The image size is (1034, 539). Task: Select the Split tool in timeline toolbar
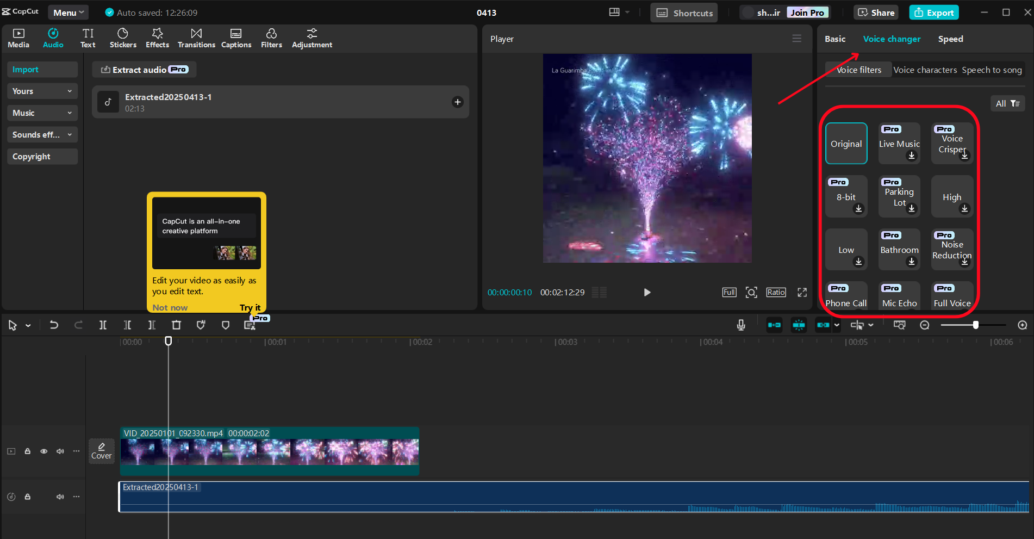(103, 325)
